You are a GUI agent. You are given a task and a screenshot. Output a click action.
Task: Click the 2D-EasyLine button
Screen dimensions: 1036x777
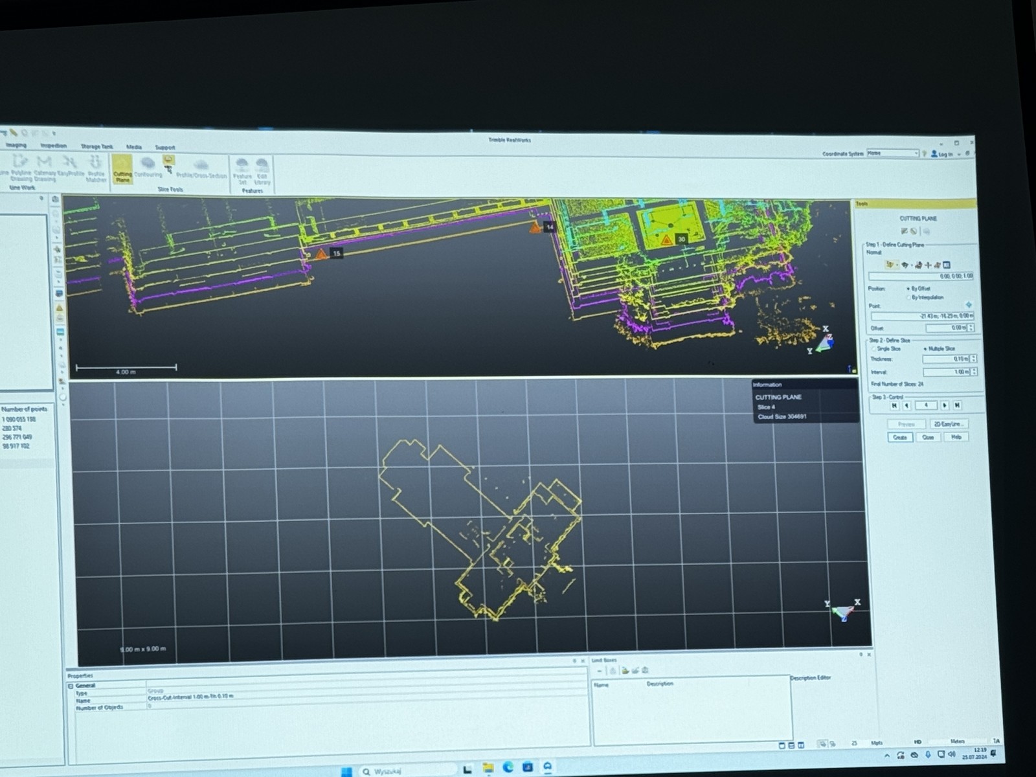(949, 424)
